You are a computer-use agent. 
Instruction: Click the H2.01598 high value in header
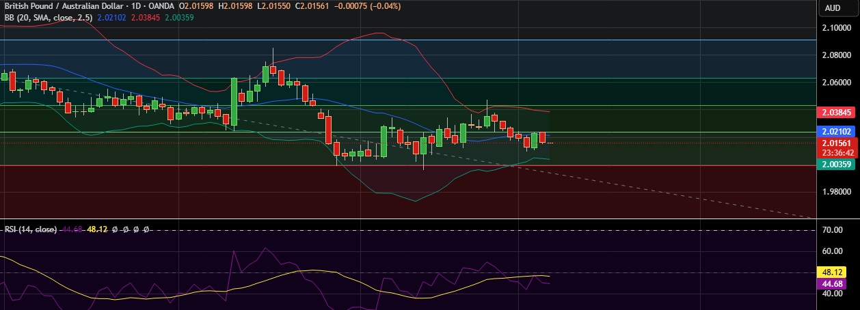236,6
